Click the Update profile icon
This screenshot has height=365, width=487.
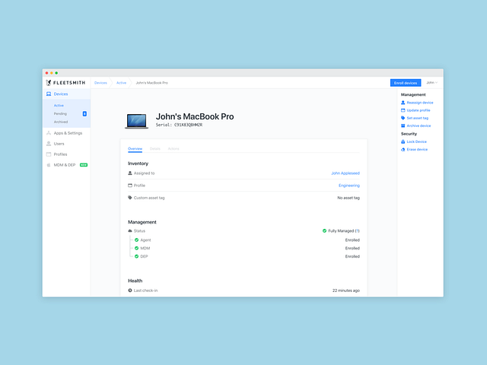(x=403, y=110)
